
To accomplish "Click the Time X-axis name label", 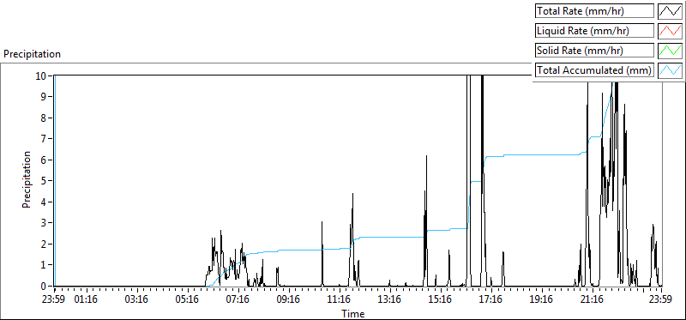I will [x=353, y=314].
